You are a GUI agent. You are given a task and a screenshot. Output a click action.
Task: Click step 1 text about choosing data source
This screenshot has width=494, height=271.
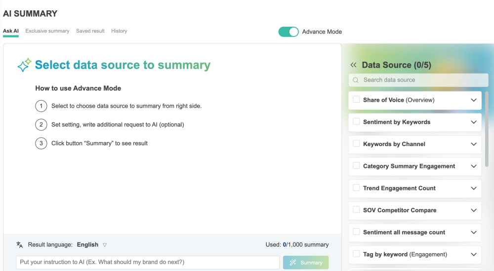126,106
